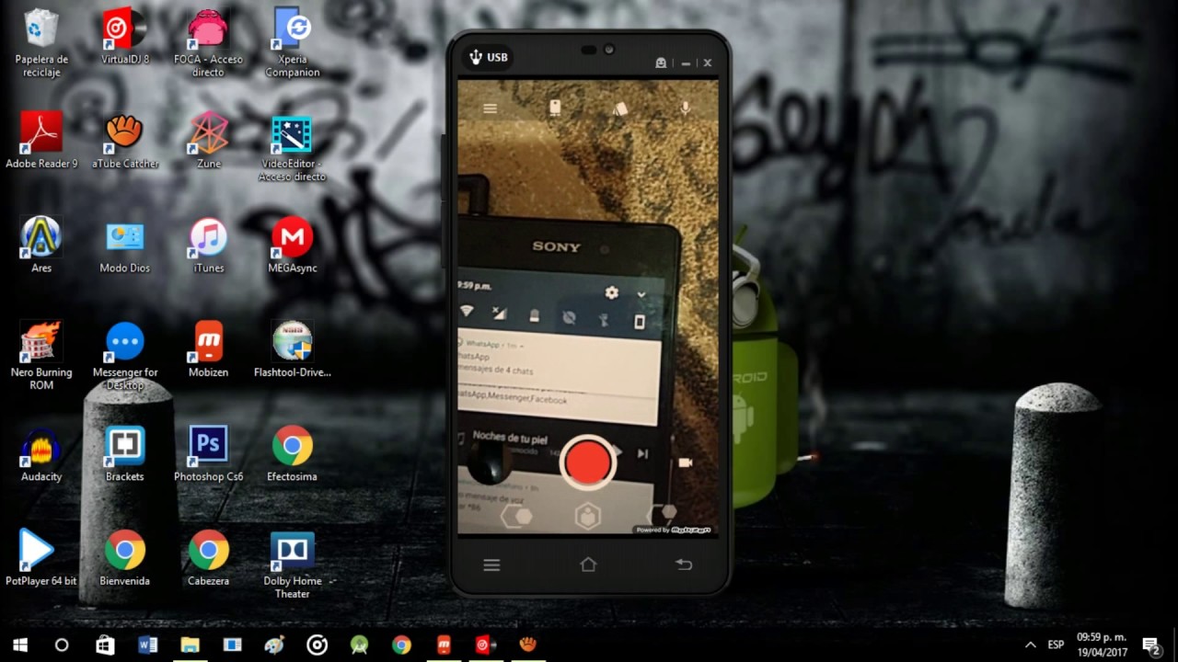The width and height of the screenshot is (1178, 662).
Task: Tap the right hexagon icon below record button
Action: [662, 516]
